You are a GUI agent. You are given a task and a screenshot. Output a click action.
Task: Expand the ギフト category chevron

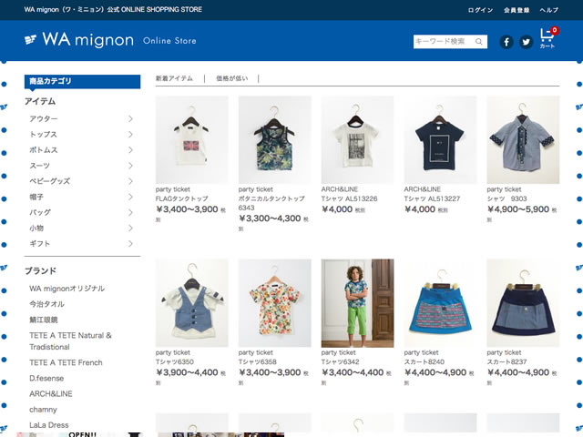[130, 243]
